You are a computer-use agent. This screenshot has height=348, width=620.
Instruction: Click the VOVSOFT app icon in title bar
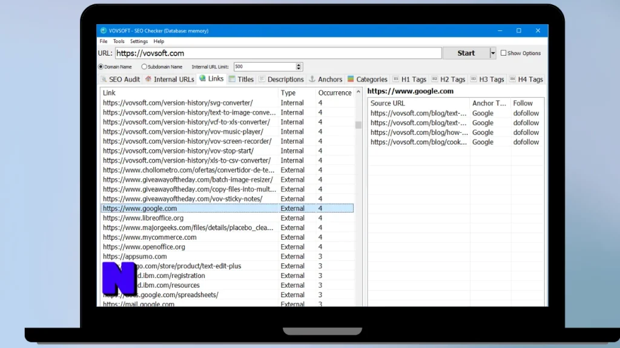[104, 30]
